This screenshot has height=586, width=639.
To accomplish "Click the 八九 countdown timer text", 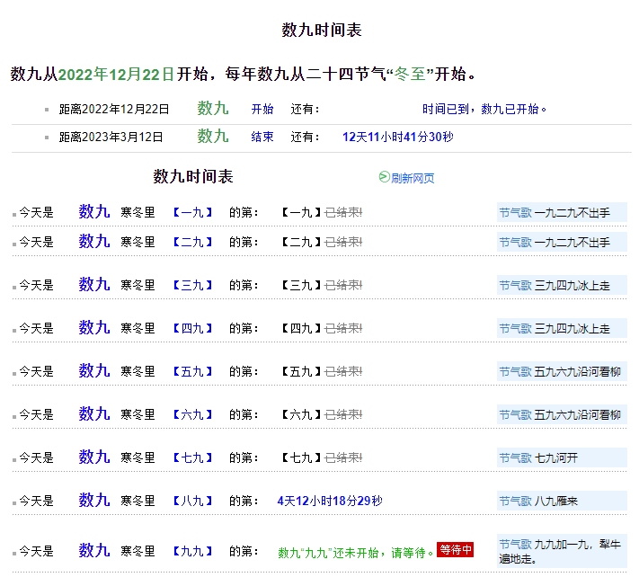I will pos(330,501).
